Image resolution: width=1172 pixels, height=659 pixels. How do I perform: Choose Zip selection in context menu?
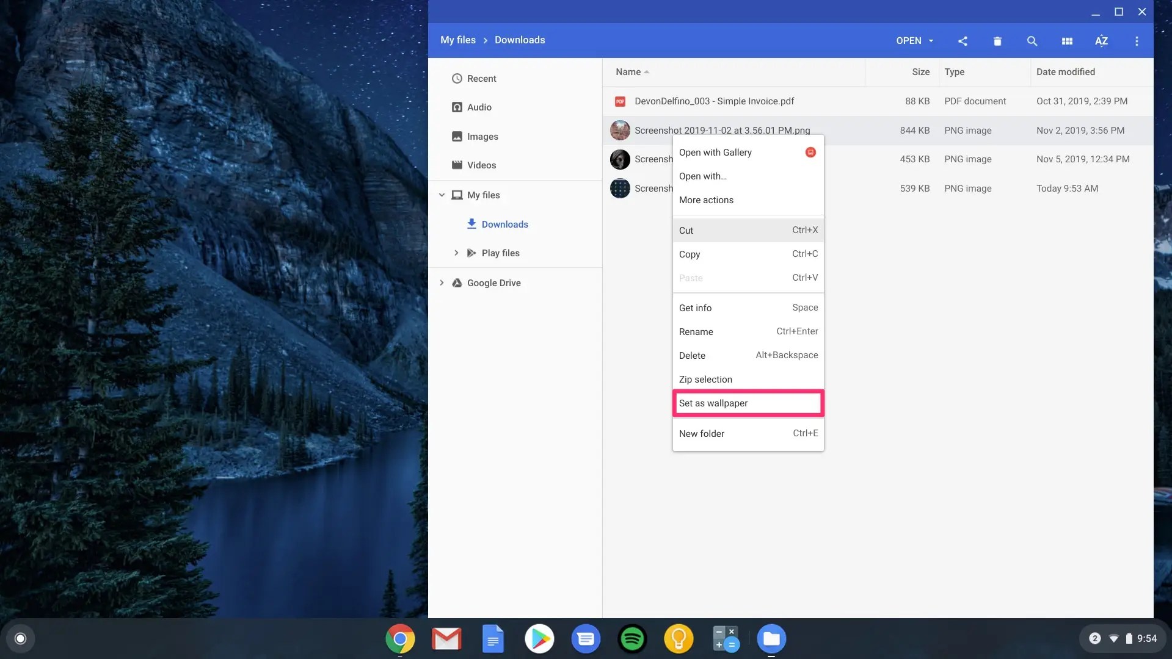tap(748, 380)
